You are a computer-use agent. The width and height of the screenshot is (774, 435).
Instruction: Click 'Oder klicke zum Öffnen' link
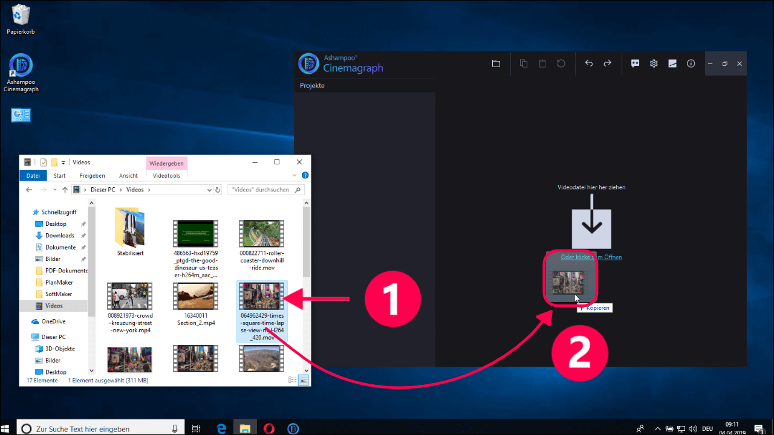(x=591, y=257)
